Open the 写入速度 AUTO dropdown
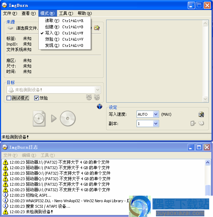 156,114
